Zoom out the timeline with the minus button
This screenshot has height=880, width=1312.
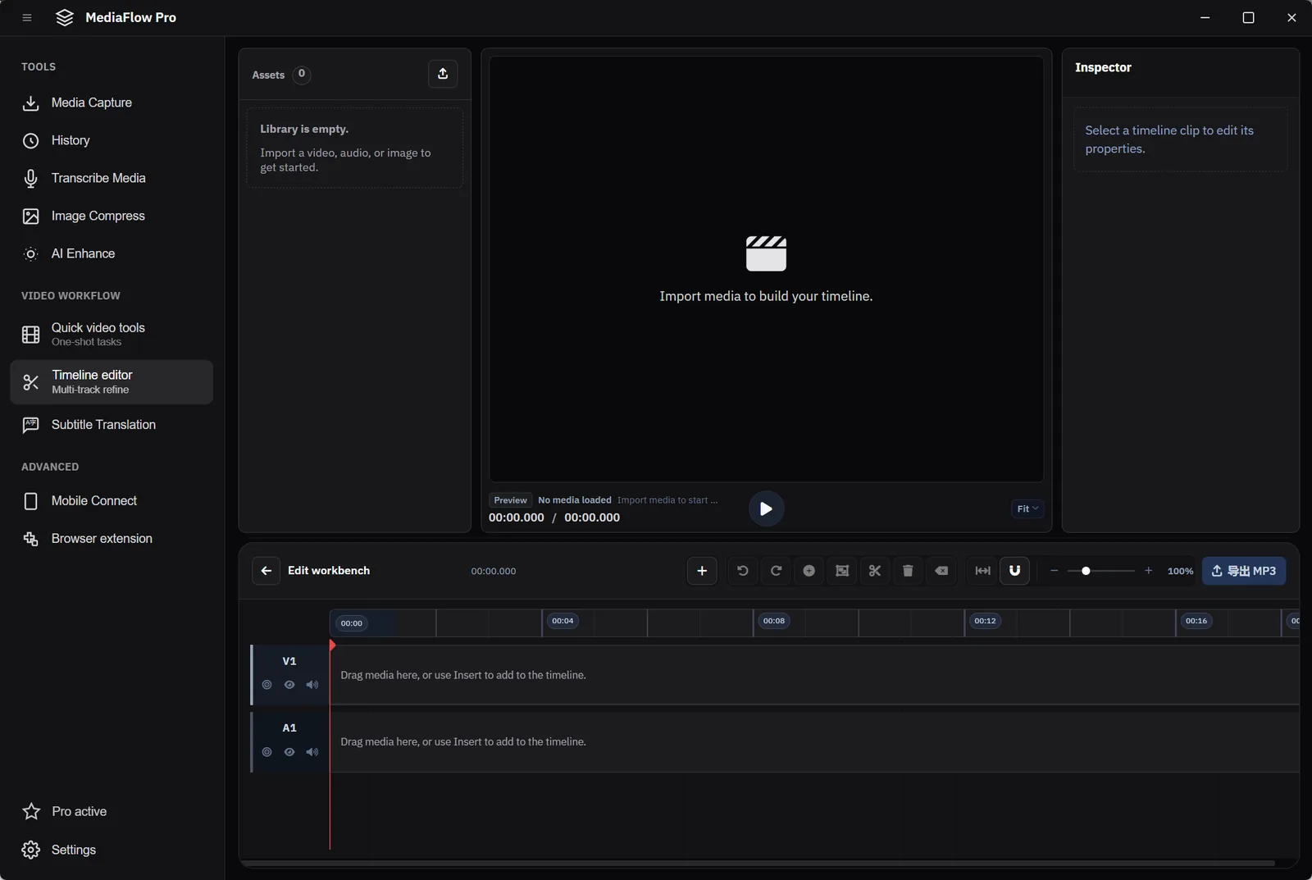[1055, 571]
